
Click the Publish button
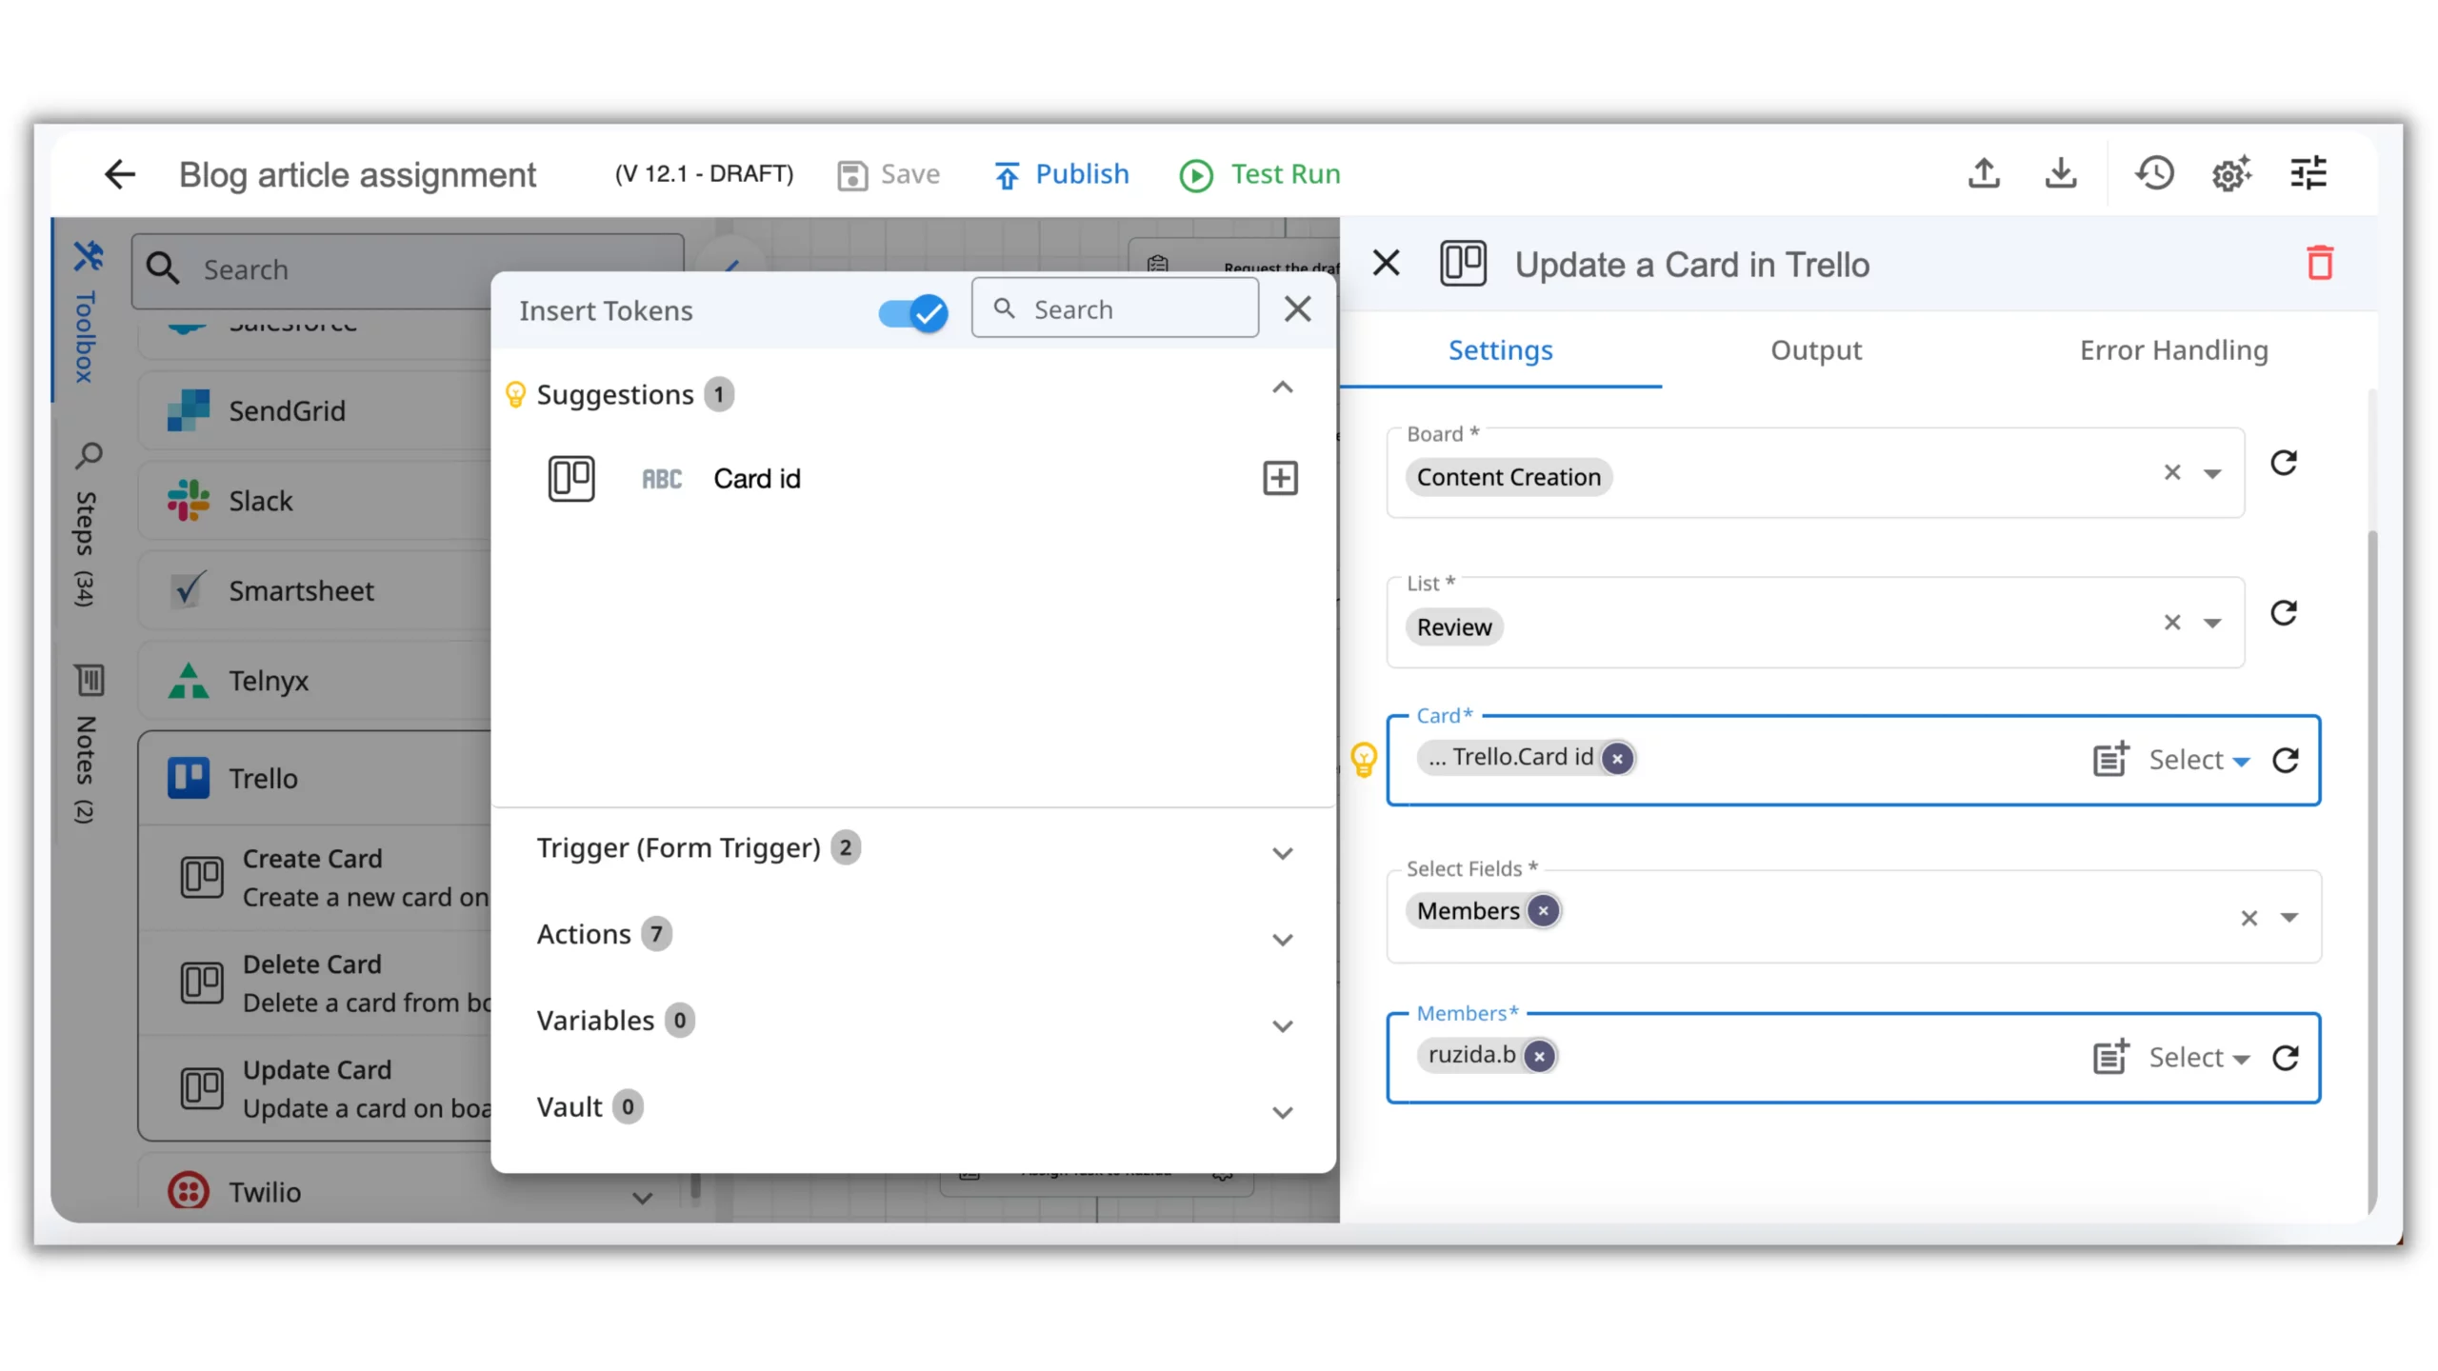(x=1062, y=174)
